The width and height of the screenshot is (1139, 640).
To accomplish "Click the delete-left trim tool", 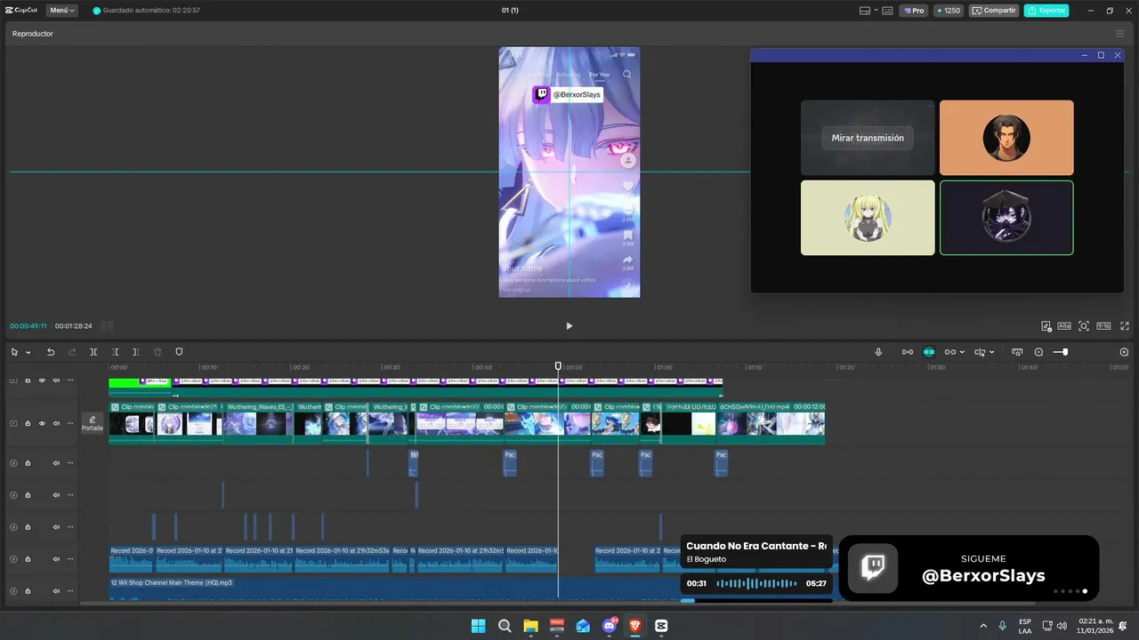I will click(115, 352).
